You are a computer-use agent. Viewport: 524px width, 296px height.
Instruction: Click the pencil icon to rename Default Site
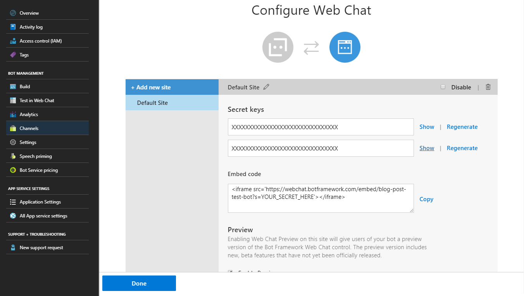(266, 87)
